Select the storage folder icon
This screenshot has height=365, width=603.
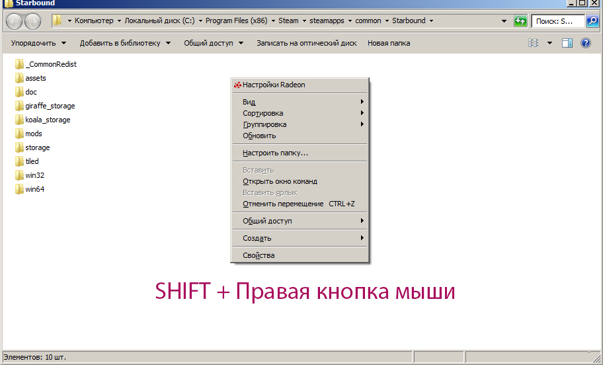[19, 147]
